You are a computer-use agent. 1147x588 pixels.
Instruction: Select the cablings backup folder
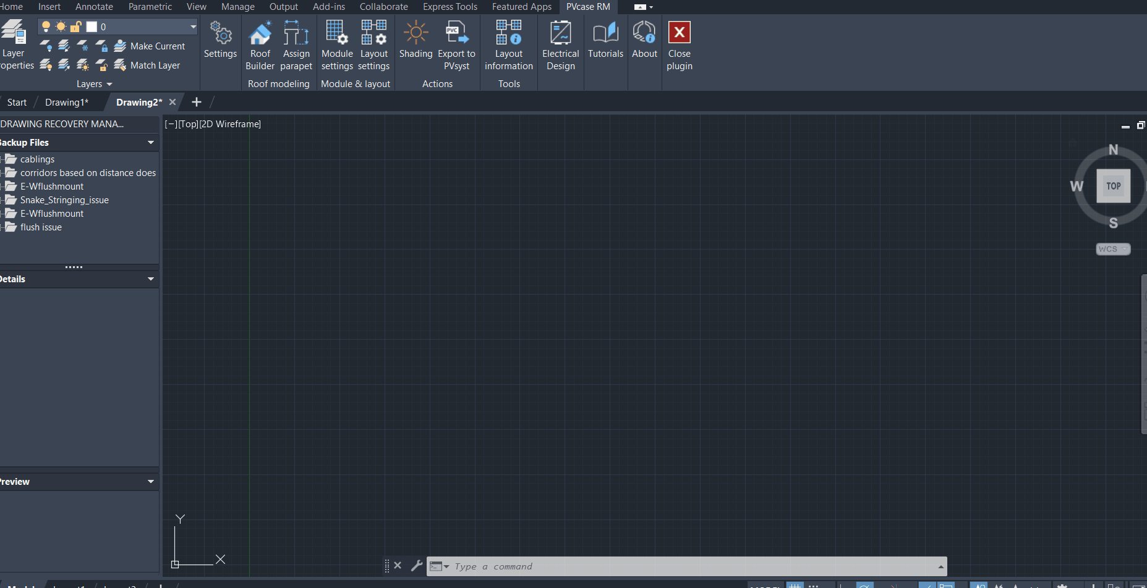37,159
